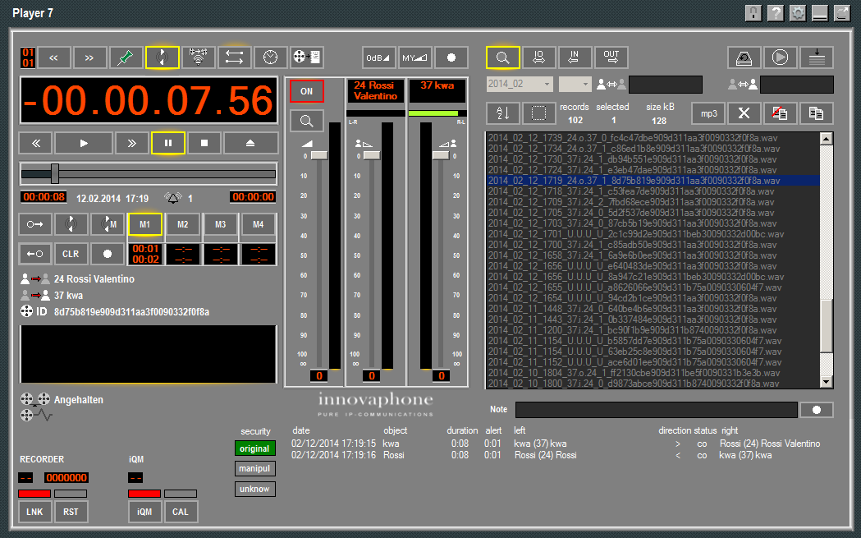The width and height of the screenshot is (861, 538).
Task: Click the clock icon in top toolbar
Action: 270,57
